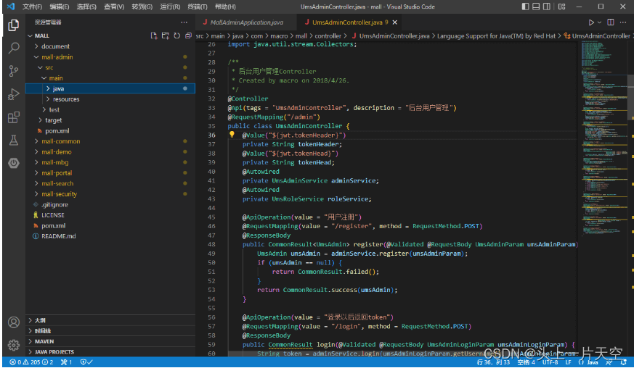Open the Manage gear icon
Image resolution: width=634 pixels, height=368 pixels.
13,345
